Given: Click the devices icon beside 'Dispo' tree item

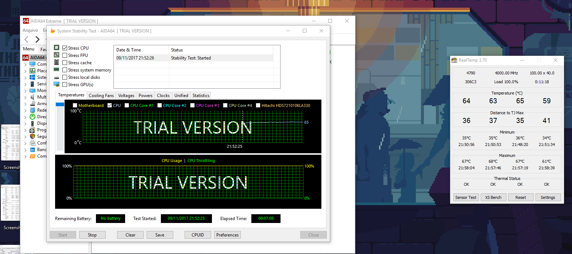Looking at the screenshot, I should click(x=32, y=123).
